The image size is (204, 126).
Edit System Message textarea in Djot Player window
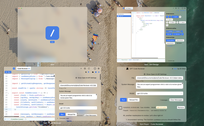pos(159,86)
